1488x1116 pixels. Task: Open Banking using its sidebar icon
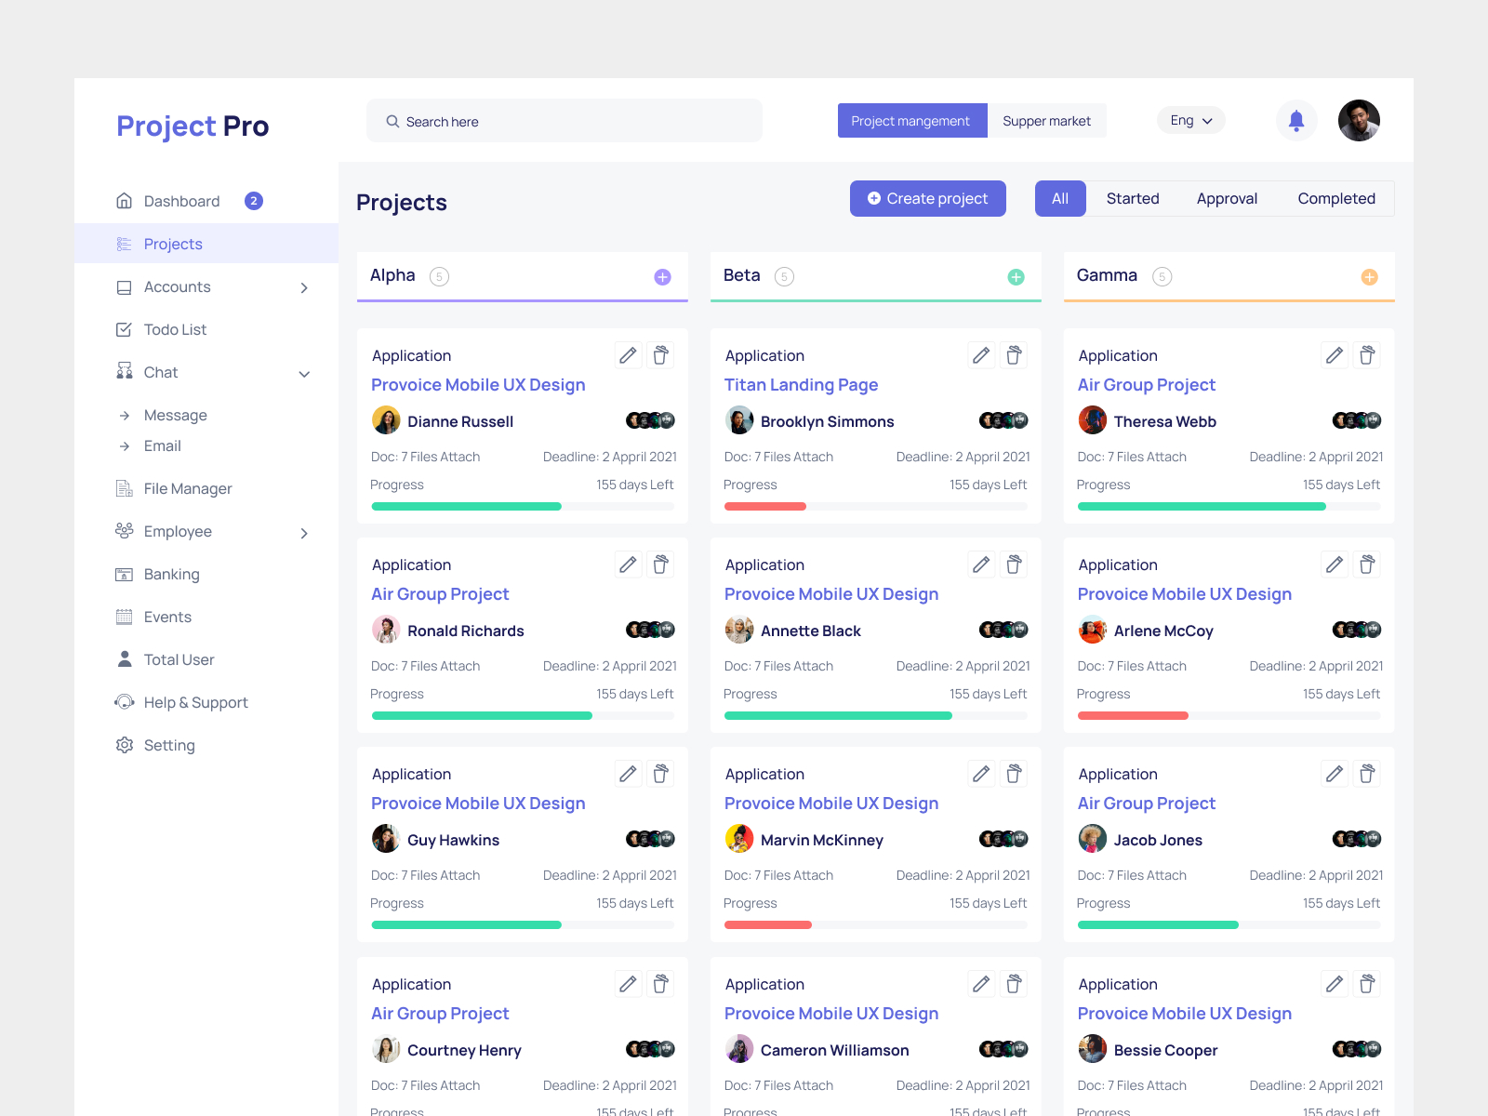[125, 574]
